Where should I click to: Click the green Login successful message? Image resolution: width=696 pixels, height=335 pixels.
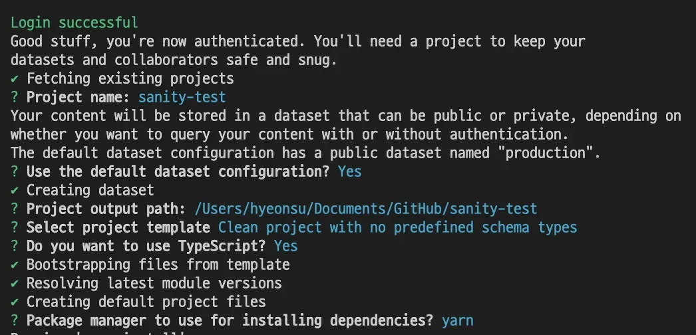[75, 23]
